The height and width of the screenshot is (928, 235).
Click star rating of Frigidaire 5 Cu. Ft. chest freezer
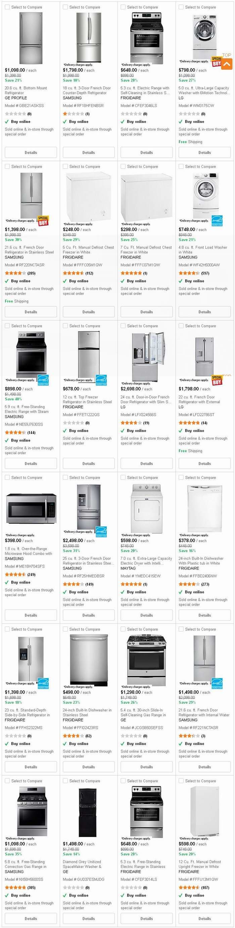(x=74, y=273)
